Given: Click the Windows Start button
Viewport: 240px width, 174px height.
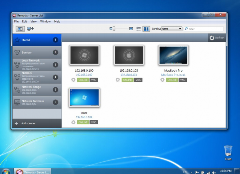Looking at the screenshot, I should point(6,172).
